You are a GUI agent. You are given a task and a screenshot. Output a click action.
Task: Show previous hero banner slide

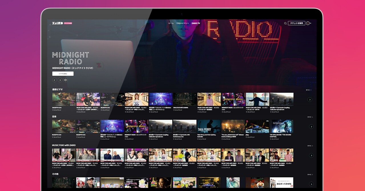(x=55, y=80)
